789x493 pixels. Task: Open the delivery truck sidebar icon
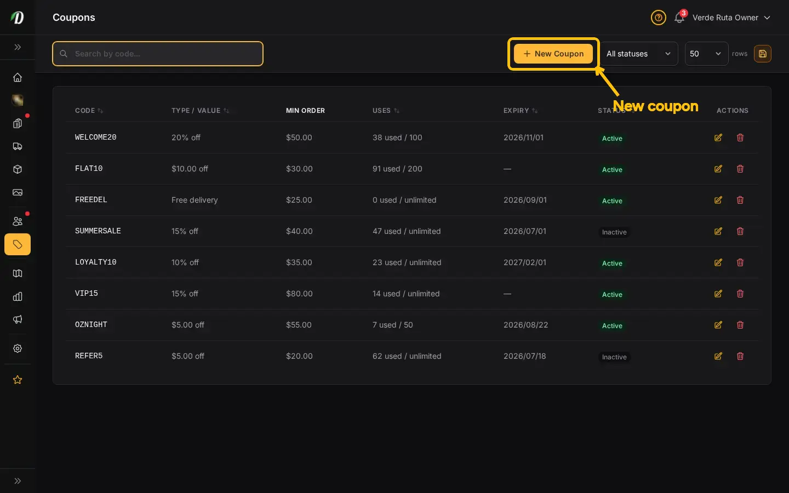pos(18,146)
